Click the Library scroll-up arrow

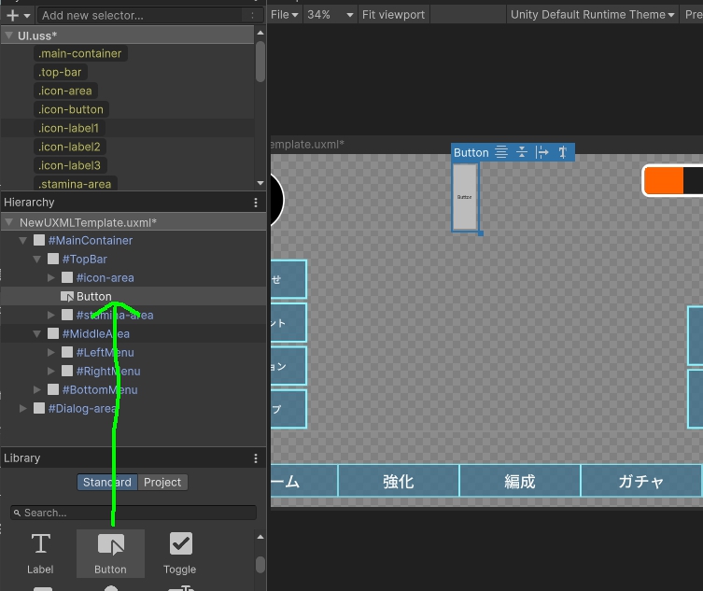click(x=260, y=537)
